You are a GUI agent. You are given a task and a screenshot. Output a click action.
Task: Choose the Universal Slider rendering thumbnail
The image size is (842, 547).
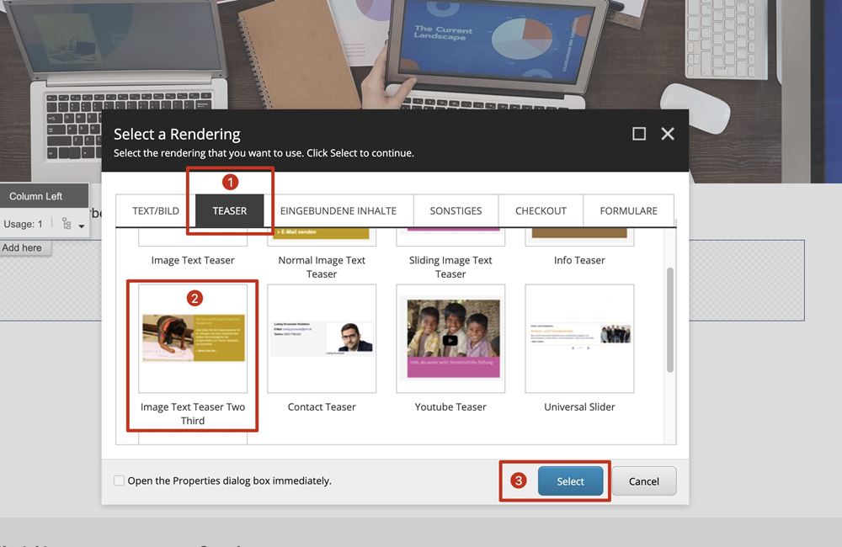pyautogui.click(x=579, y=338)
